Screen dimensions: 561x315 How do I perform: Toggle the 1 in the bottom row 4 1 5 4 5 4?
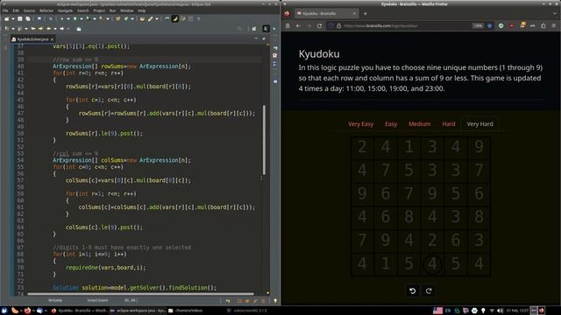click(x=386, y=264)
